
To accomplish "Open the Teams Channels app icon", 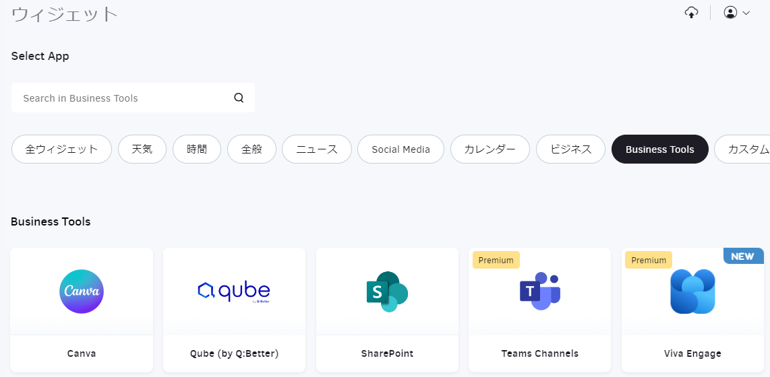I will click(539, 292).
